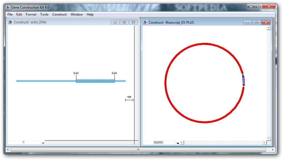Select the short hatched right end segment
The height and width of the screenshot is (160, 283).
(120, 81)
